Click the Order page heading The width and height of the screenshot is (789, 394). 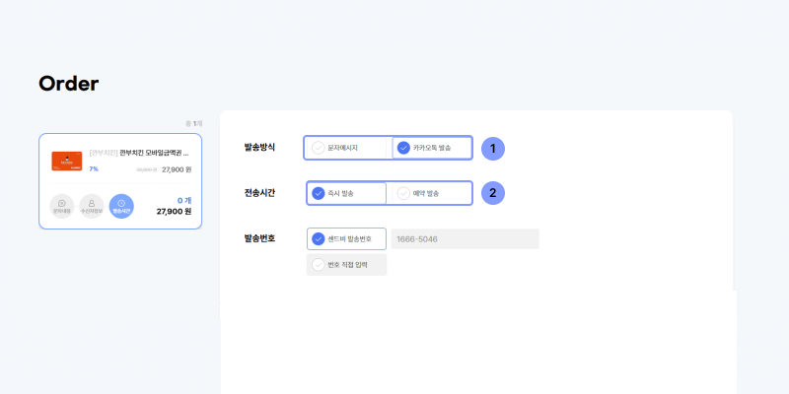[x=68, y=84]
